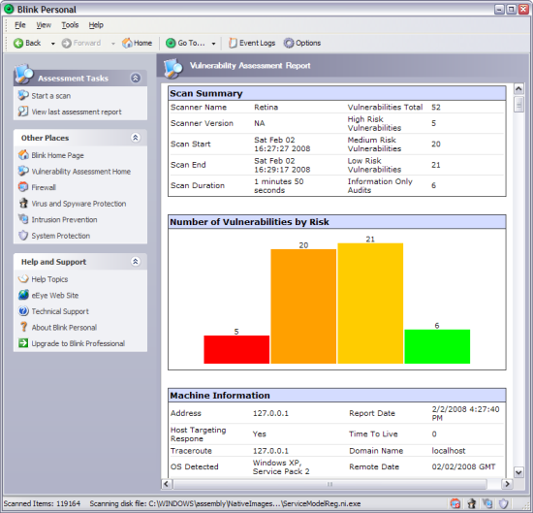Click the Home house icon in toolbar
This screenshot has height=513, width=533.
click(x=127, y=43)
